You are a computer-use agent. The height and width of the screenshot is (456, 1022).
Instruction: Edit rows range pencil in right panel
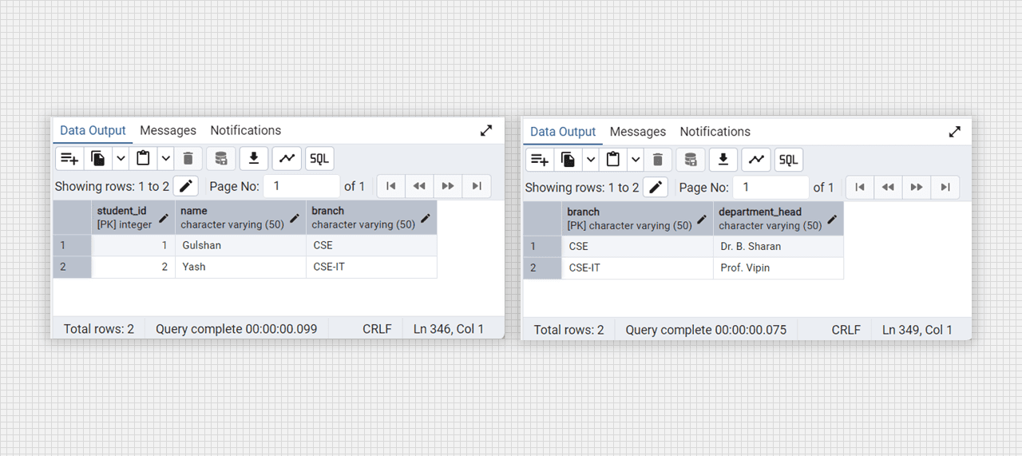(656, 188)
